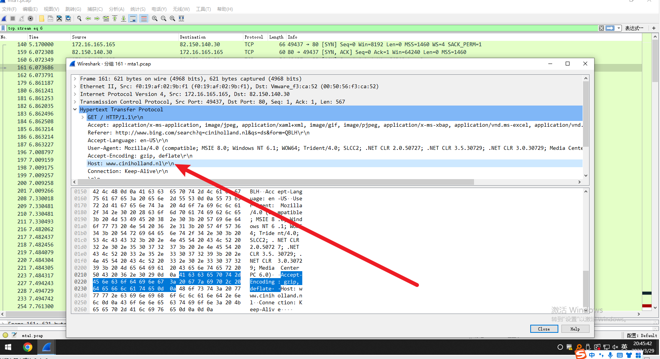Reload the capture file icon
The image size is (660, 359).
point(68,18)
